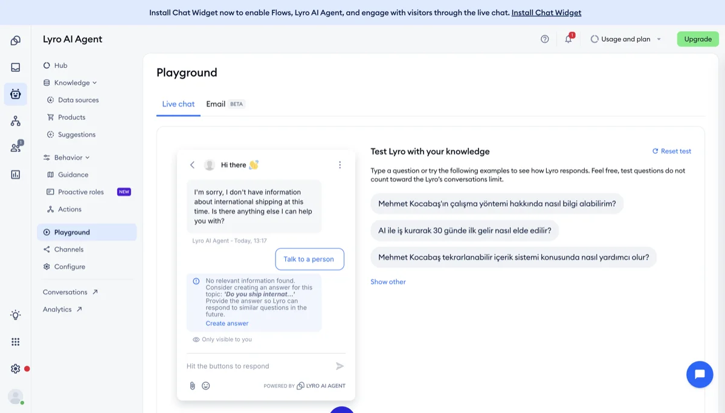This screenshot has width=725, height=413.
Task: Click the user avatar at bottom left
Action: point(15,397)
